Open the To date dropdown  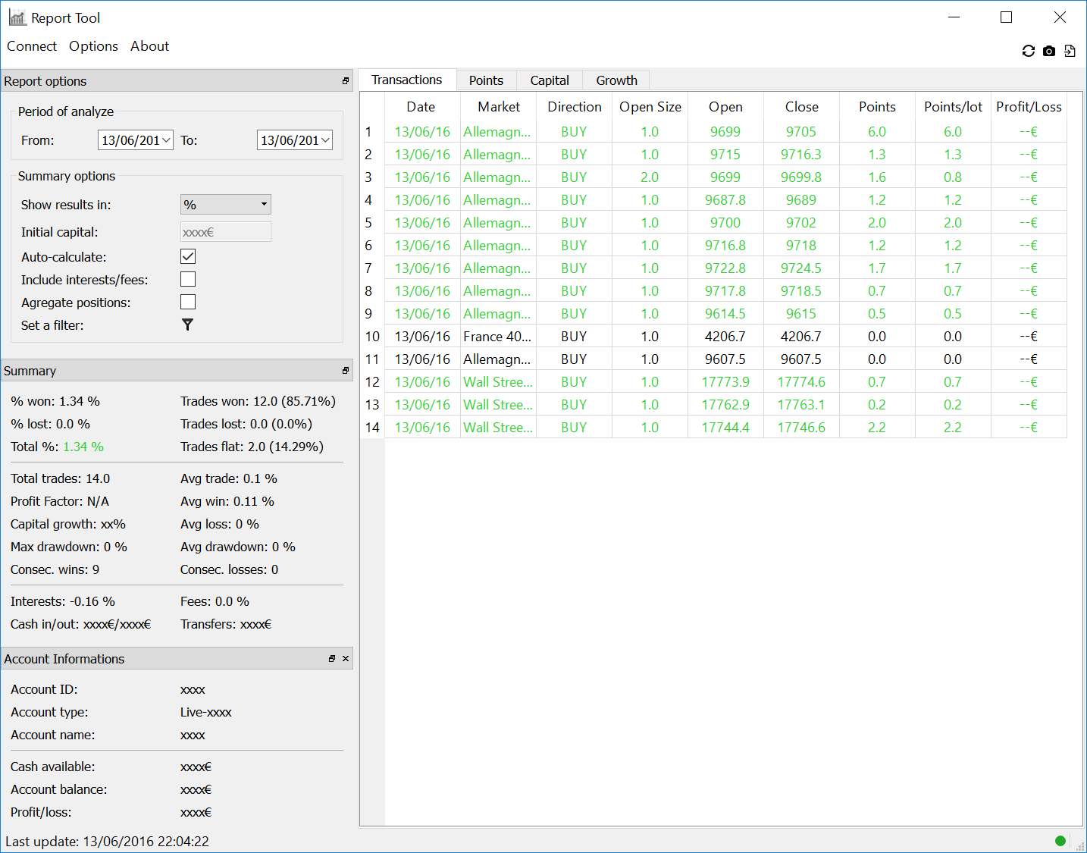325,140
